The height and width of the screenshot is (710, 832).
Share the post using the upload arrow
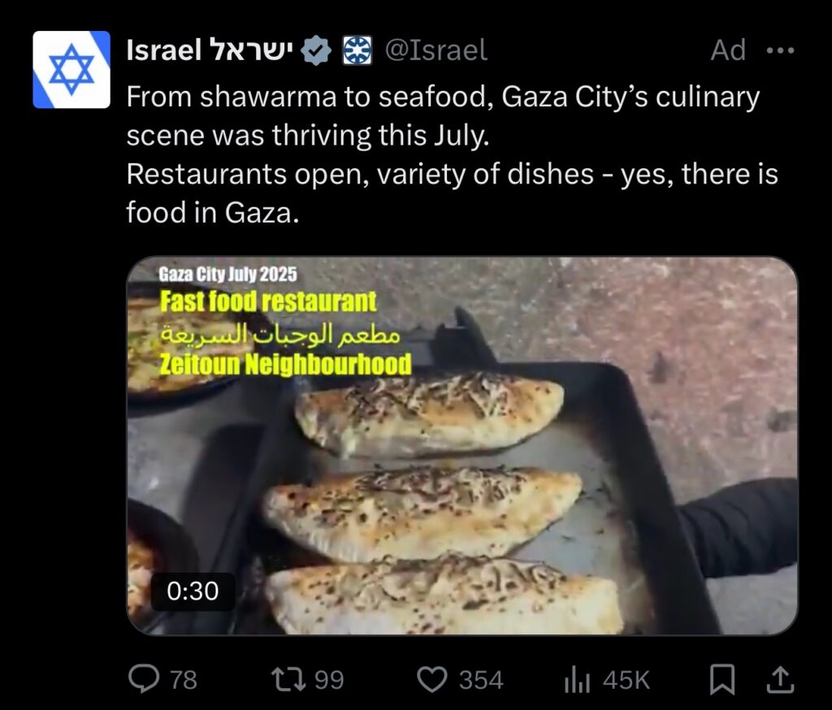(x=781, y=680)
